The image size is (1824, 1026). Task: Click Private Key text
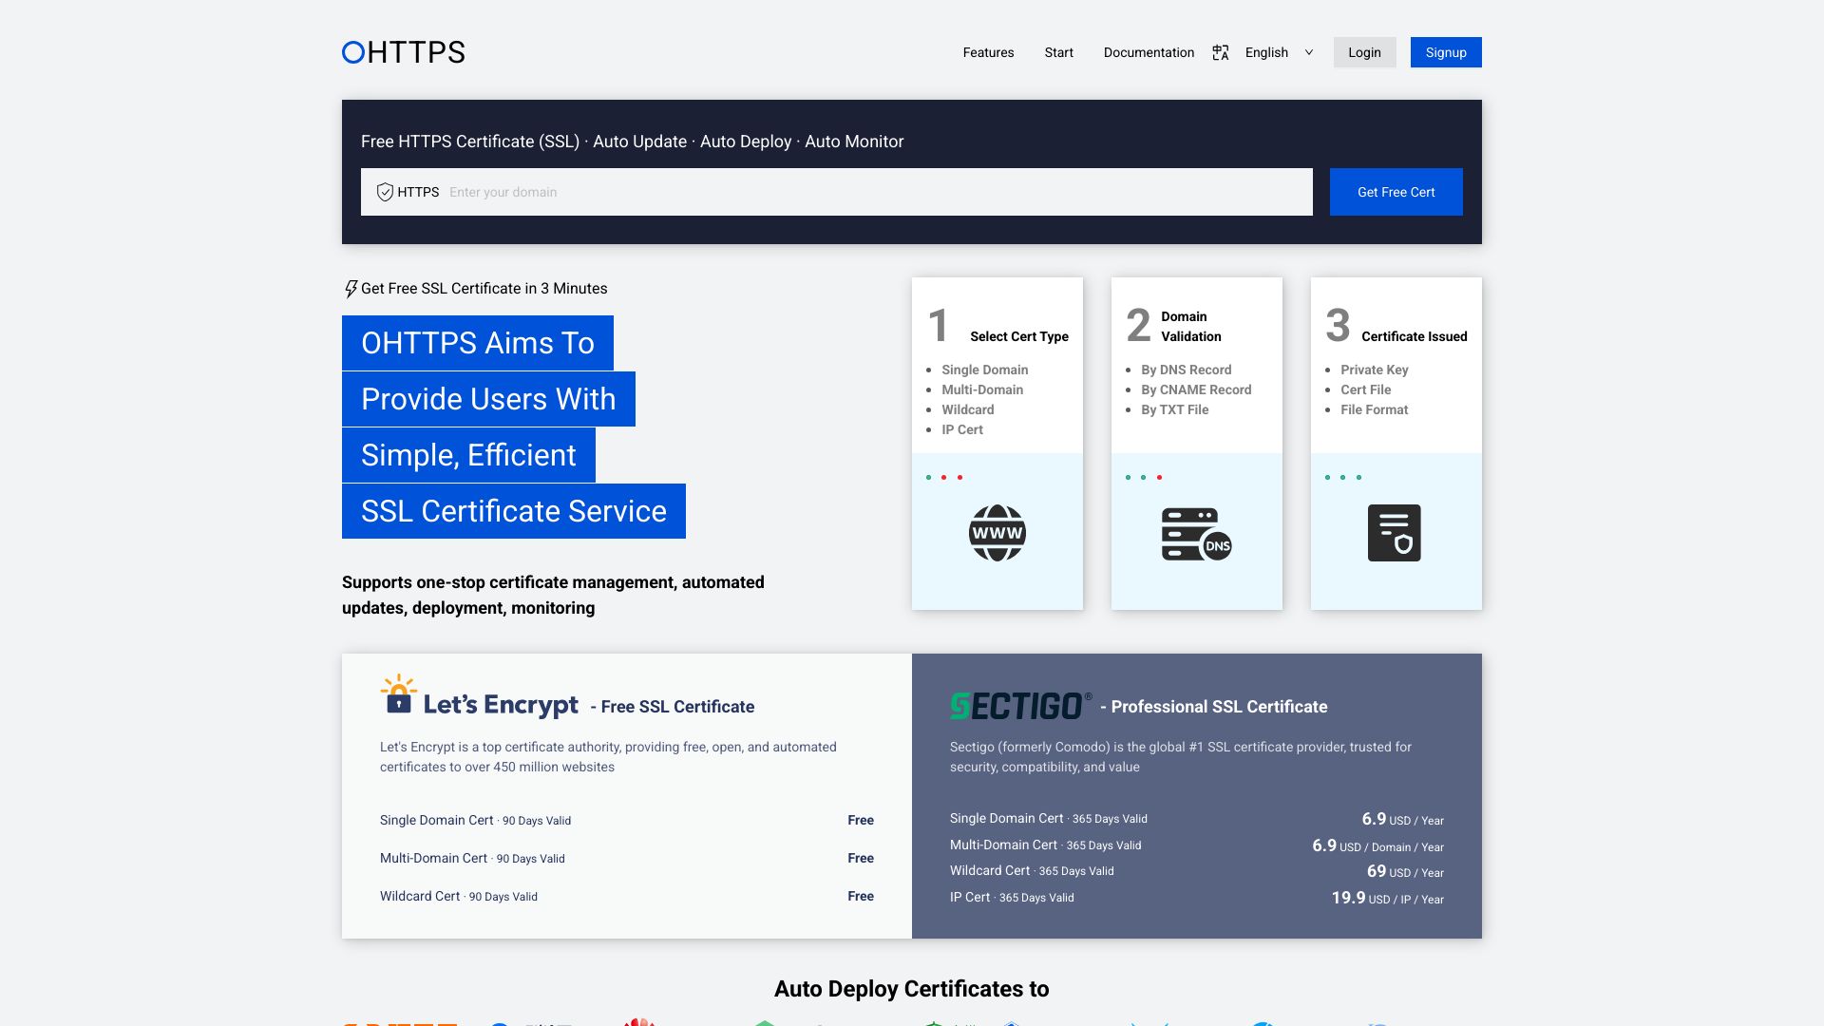1374,370
